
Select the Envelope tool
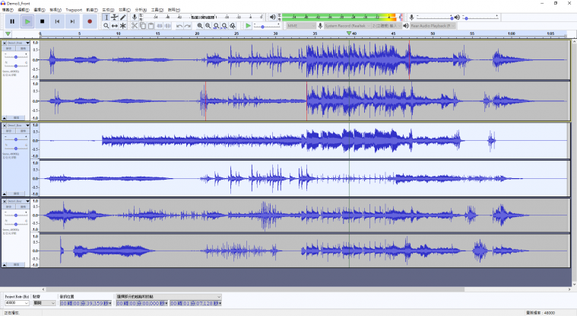pos(115,17)
